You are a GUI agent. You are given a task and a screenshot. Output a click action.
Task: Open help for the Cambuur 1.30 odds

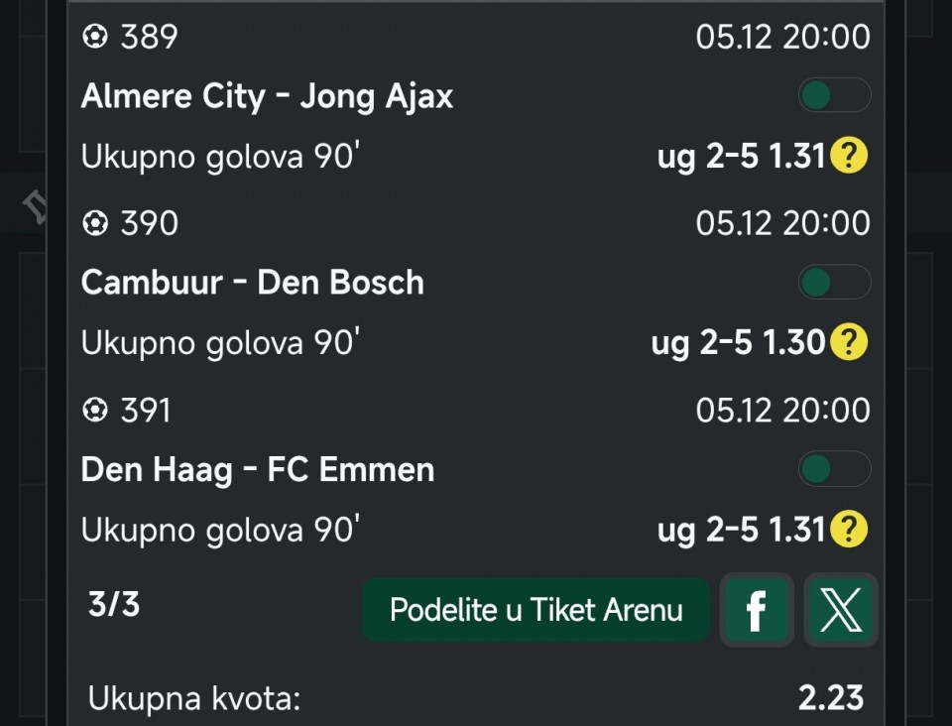848,342
